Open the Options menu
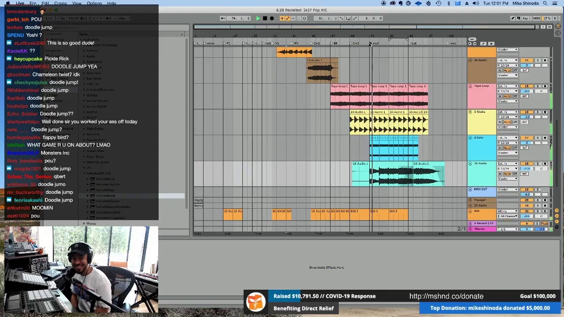 coord(94,4)
